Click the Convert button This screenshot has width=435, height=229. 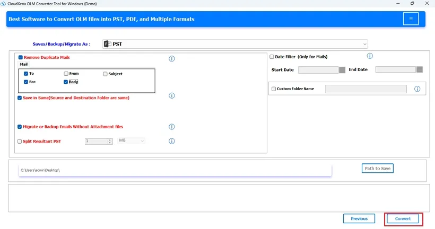click(403, 218)
